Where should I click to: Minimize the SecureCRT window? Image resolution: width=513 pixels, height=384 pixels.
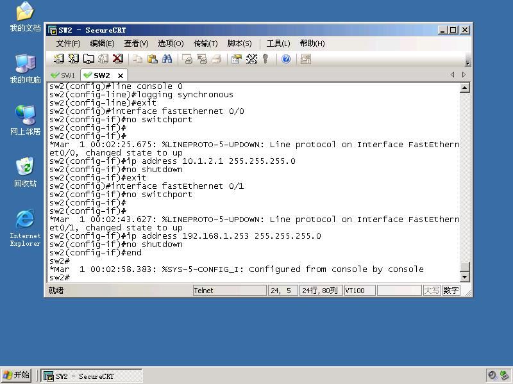pyautogui.click(x=442, y=30)
